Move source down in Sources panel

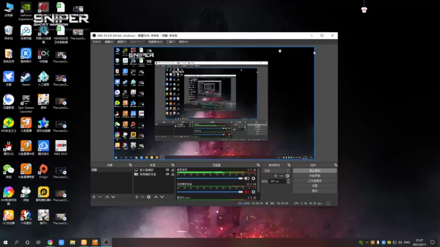pyautogui.click(x=162, y=197)
